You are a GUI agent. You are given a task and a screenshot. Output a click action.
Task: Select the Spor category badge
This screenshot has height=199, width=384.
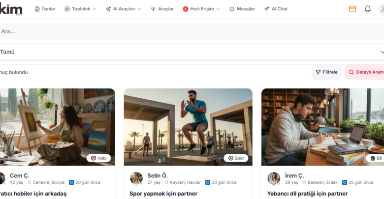(236, 158)
